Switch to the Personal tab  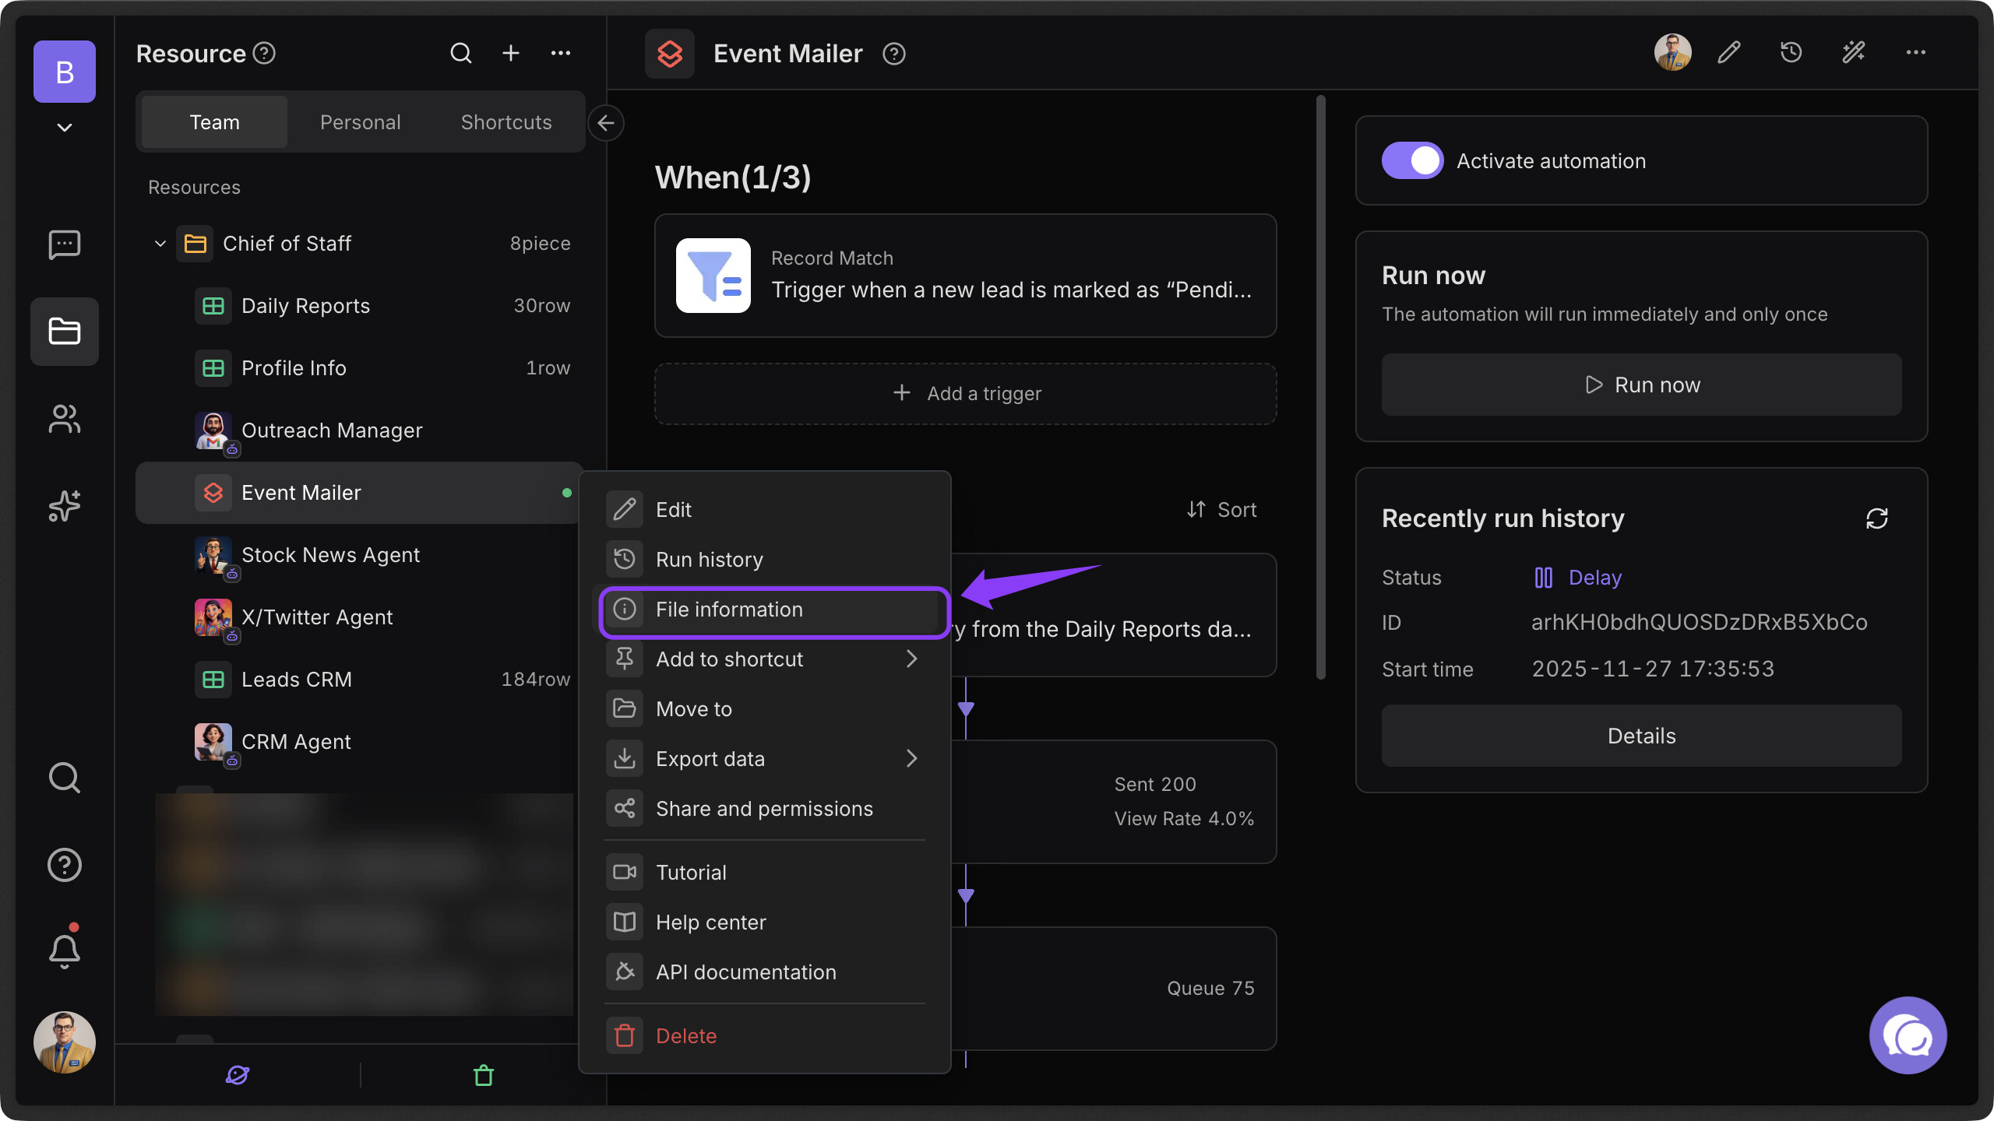[360, 122]
